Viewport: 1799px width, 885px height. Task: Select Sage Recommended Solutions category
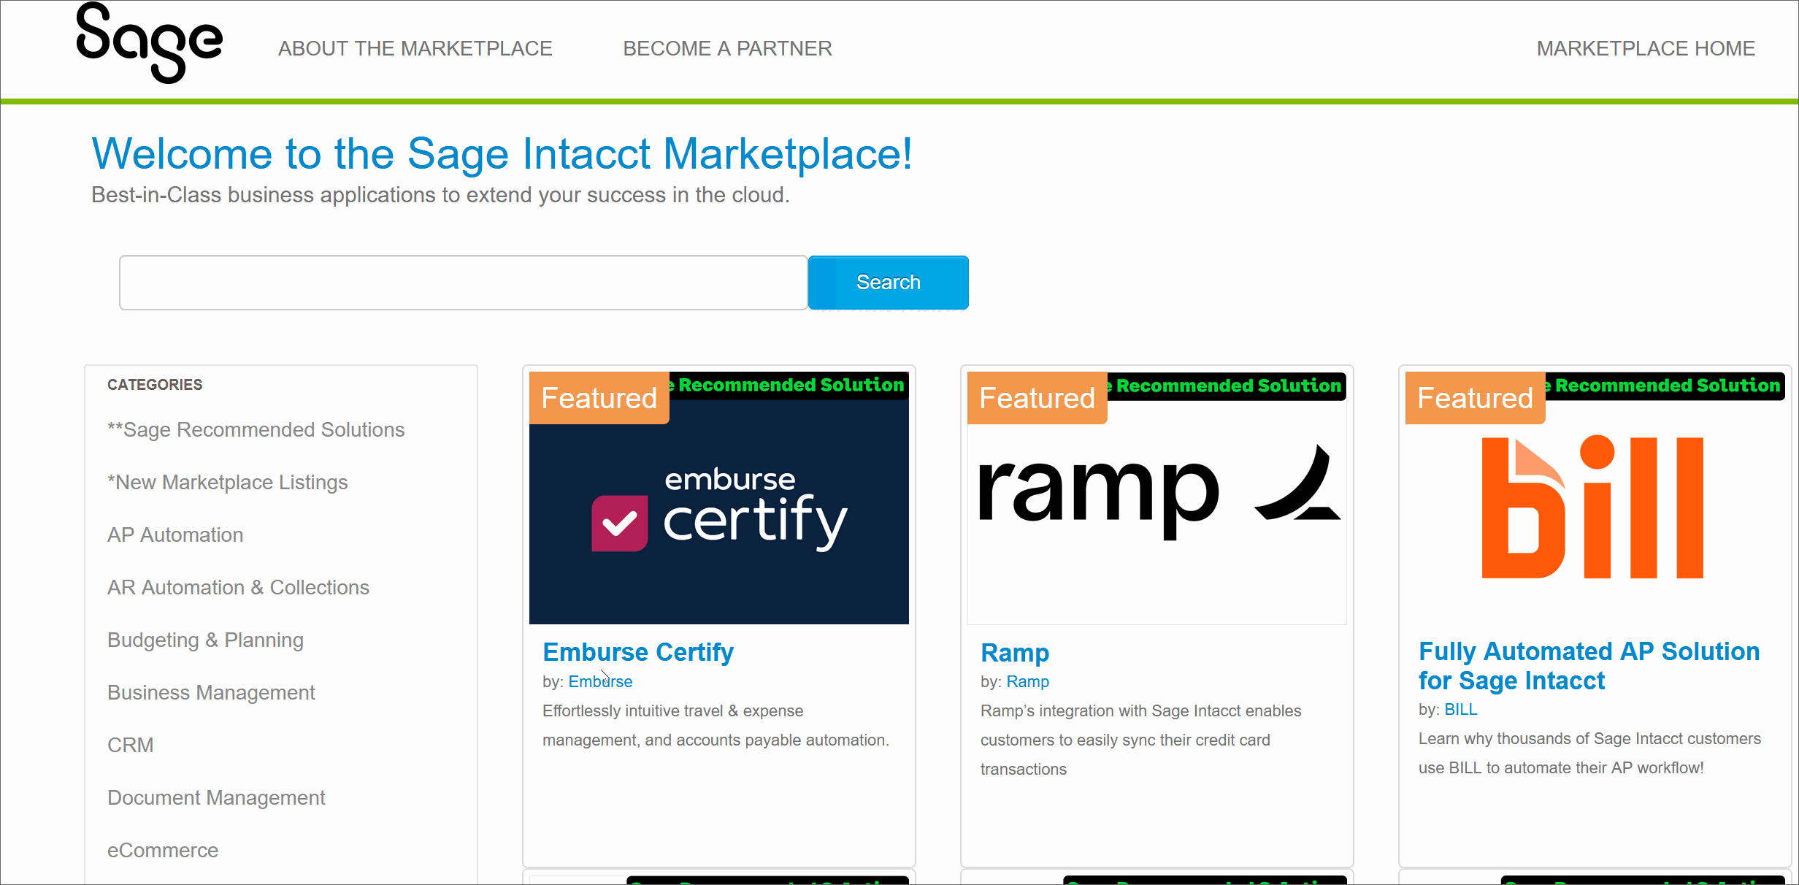click(x=256, y=429)
